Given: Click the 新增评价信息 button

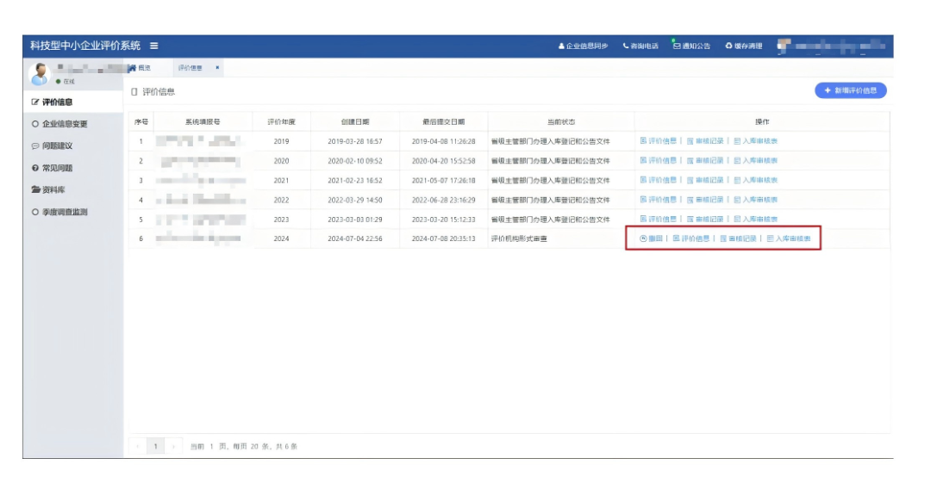Looking at the screenshot, I should coord(850,90).
